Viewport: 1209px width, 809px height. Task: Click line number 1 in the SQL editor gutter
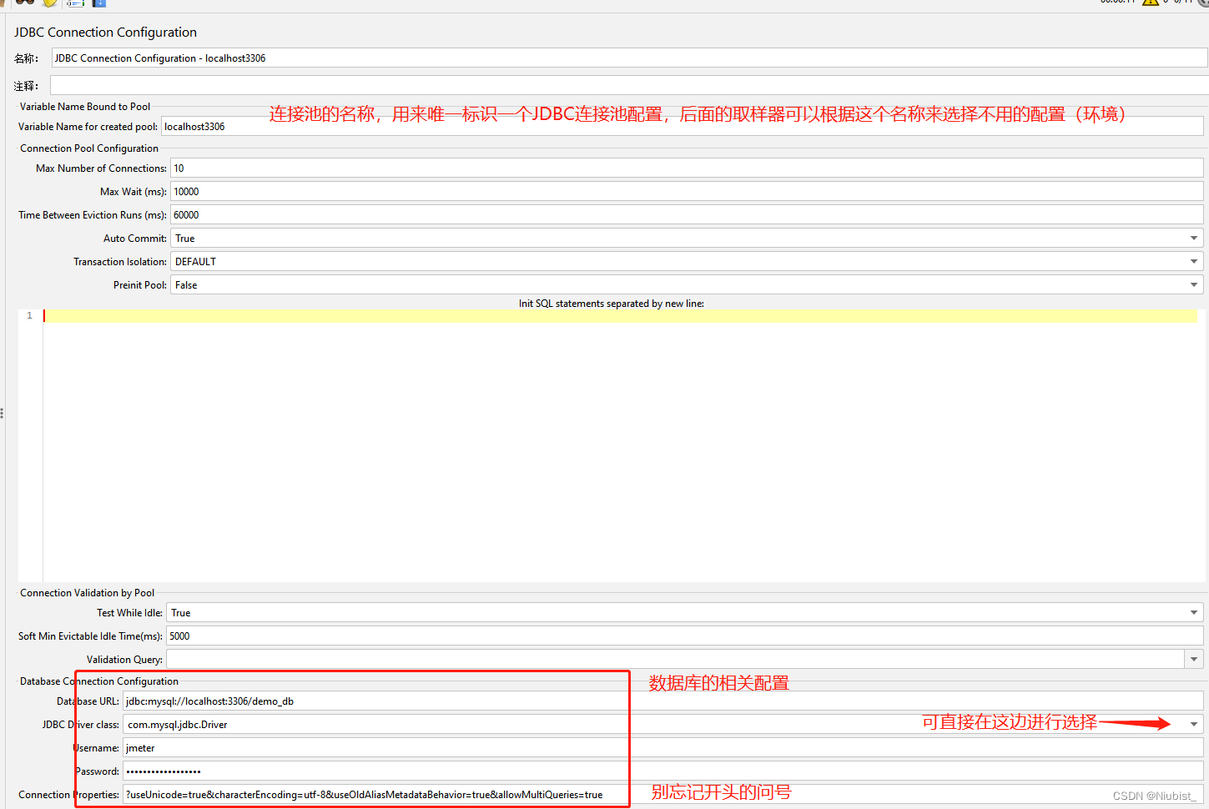pos(30,315)
